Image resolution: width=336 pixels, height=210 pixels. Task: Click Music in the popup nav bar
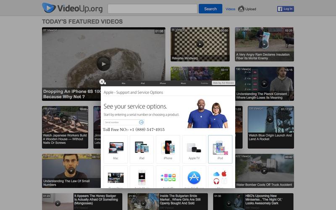(x=183, y=83)
